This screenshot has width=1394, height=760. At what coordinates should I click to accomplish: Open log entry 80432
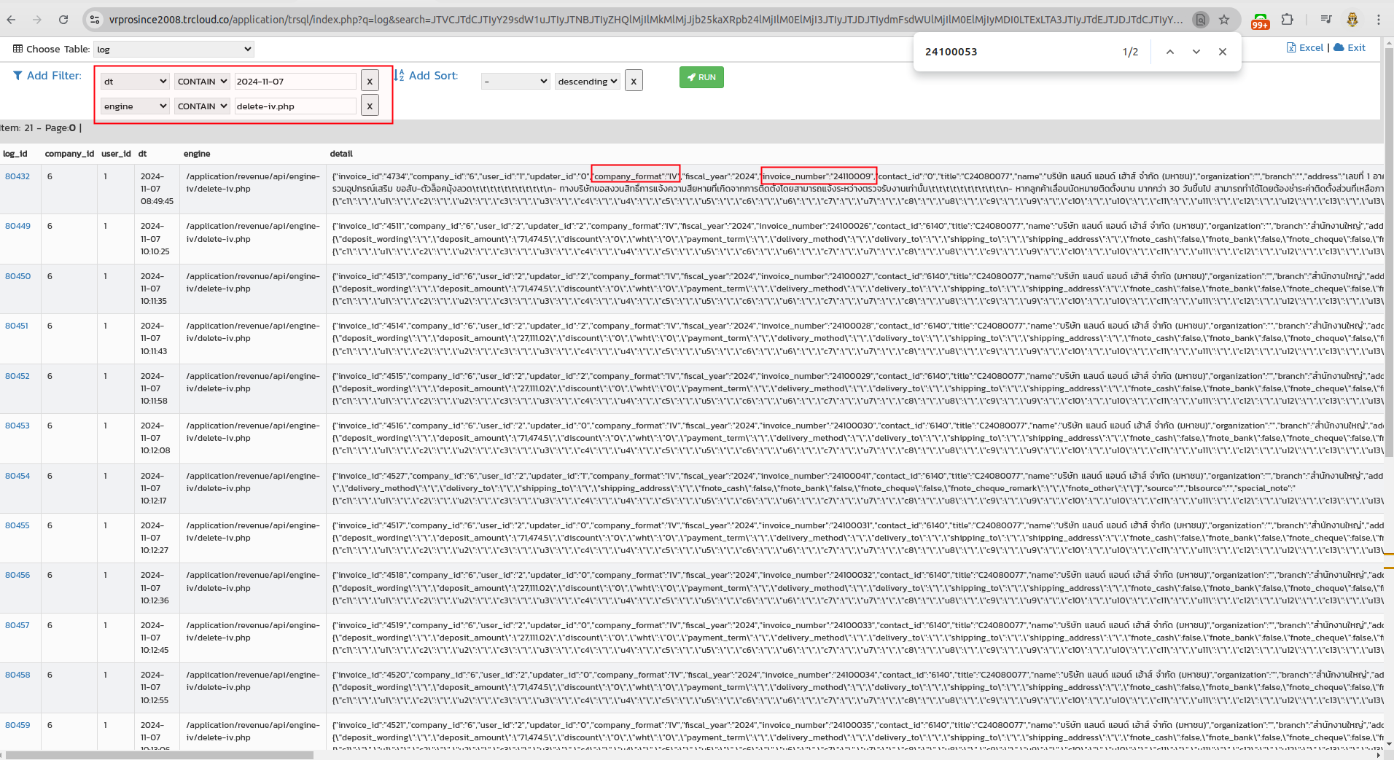pos(17,176)
